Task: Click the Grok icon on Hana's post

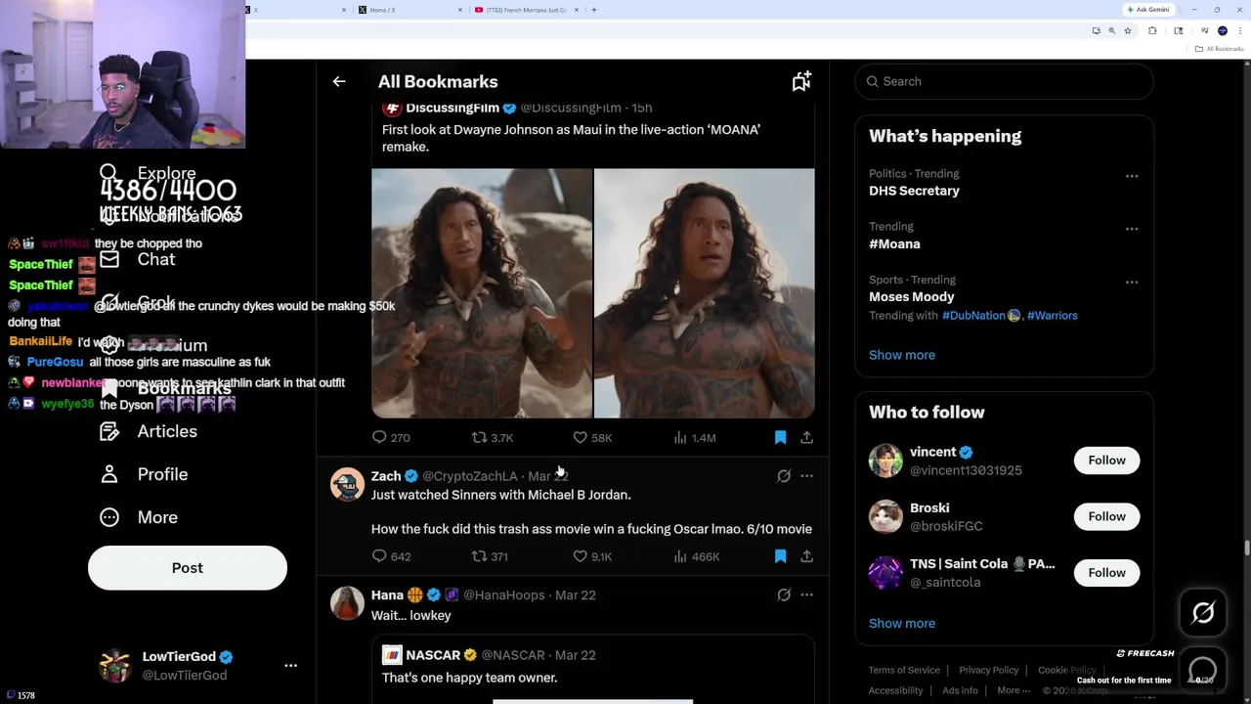Action: (784, 594)
